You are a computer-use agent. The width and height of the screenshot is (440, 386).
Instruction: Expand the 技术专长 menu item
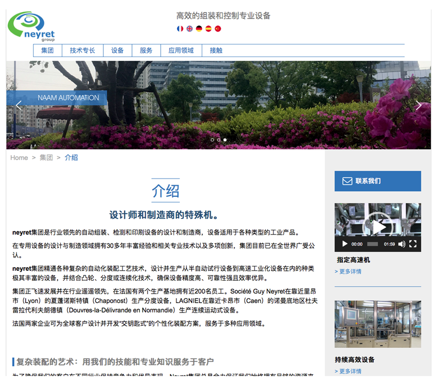(82, 51)
